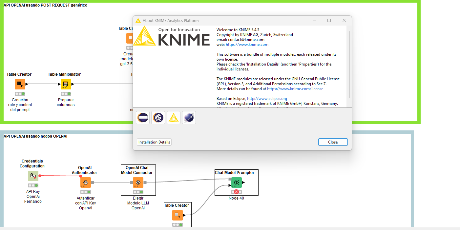
Task: Click the 'email: contact@knime.com' text line
Action: tap(240, 40)
